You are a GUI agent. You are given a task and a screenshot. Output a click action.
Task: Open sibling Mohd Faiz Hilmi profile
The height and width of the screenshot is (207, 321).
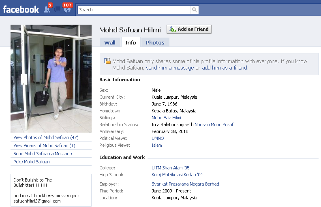(166, 118)
